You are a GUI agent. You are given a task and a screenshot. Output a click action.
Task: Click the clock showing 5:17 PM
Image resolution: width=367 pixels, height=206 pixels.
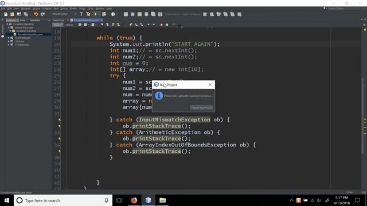342,198
